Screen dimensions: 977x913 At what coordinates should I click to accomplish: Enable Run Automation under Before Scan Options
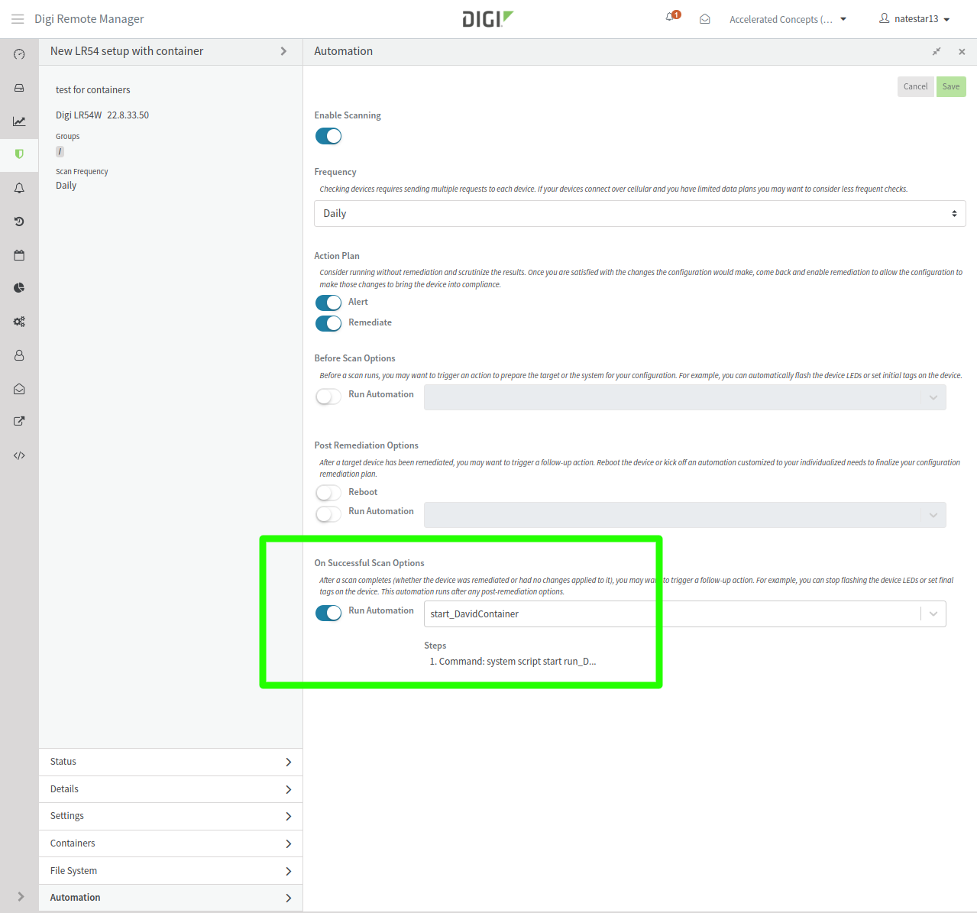328,397
